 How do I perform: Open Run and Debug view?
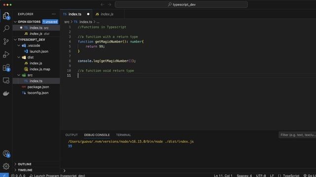tap(6, 55)
